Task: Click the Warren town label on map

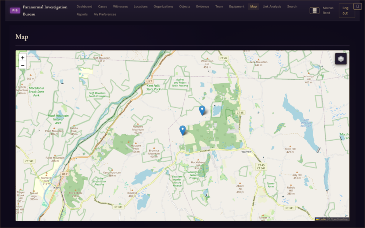Action: coord(246,152)
